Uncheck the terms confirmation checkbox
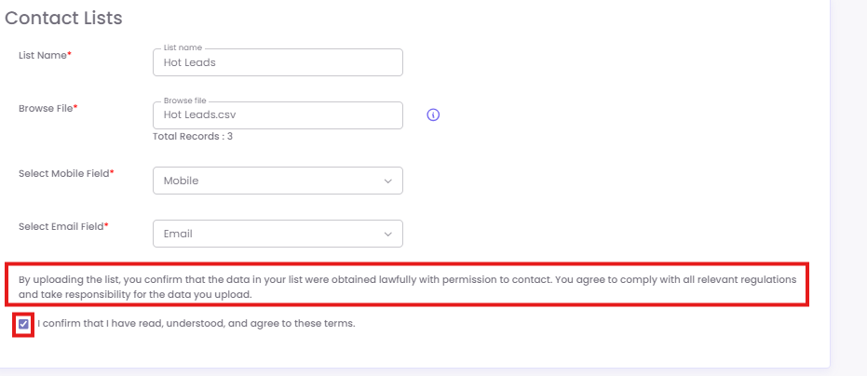 click(24, 324)
